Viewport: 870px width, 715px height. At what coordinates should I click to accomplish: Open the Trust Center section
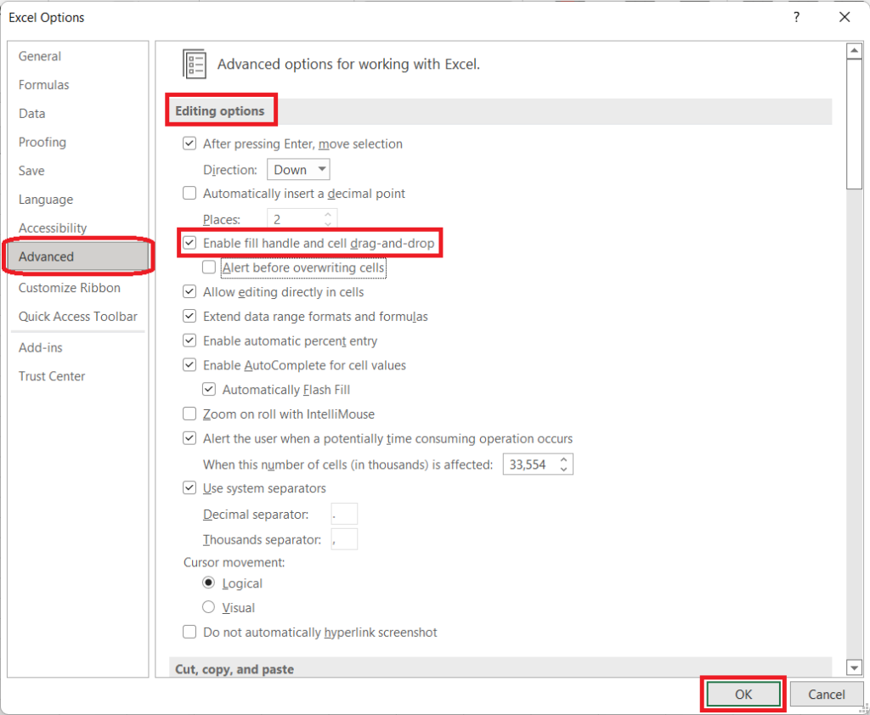pos(51,375)
